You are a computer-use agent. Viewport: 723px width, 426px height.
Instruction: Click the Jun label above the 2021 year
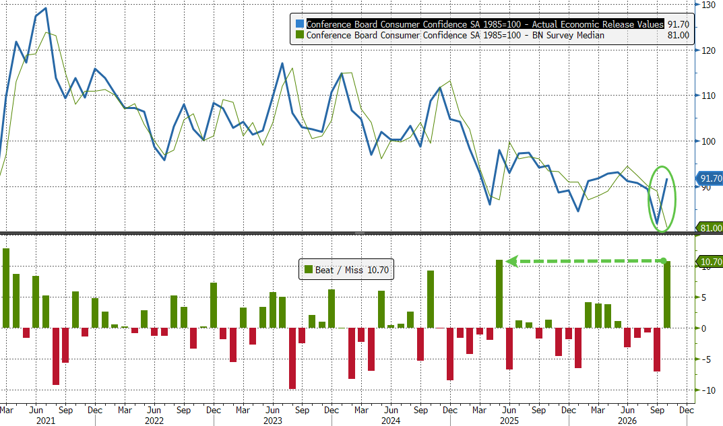click(x=36, y=410)
